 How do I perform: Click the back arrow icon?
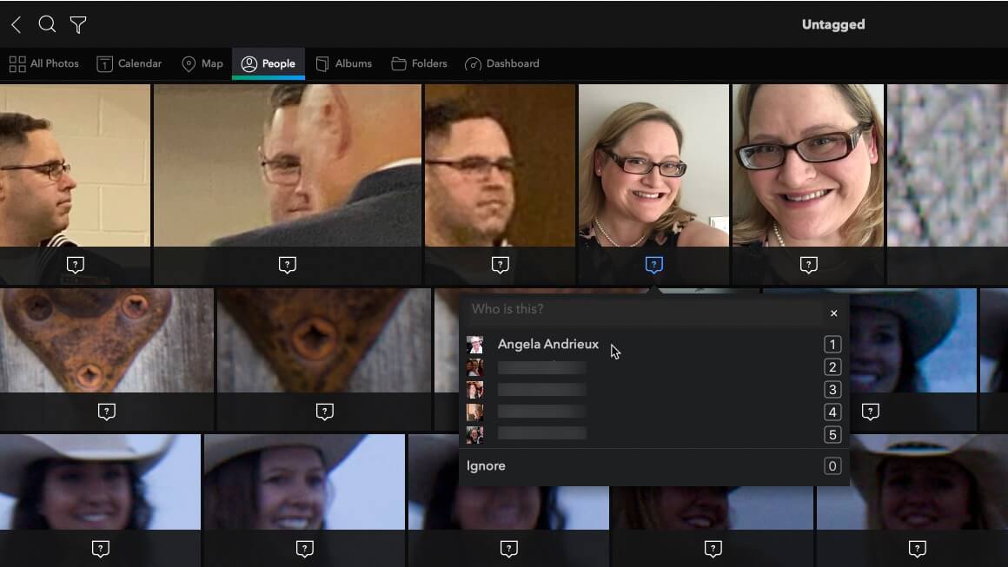[16, 25]
